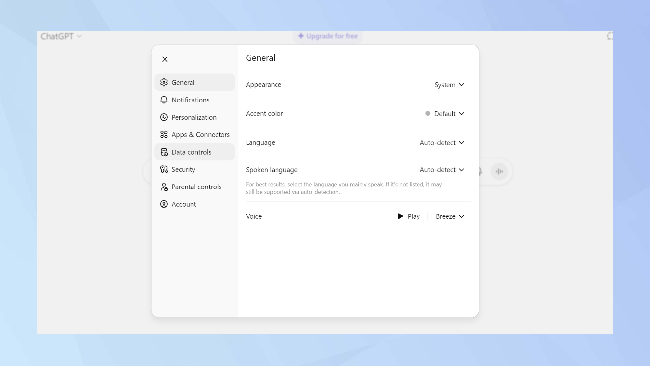Click the Personalization icon in sidebar
Viewport: 650px width, 366px height.
point(164,117)
